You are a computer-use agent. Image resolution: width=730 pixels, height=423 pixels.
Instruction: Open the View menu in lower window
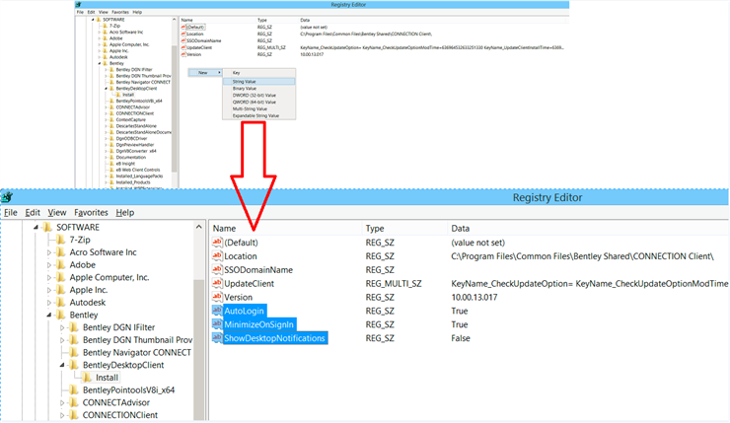pyautogui.click(x=57, y=212)
